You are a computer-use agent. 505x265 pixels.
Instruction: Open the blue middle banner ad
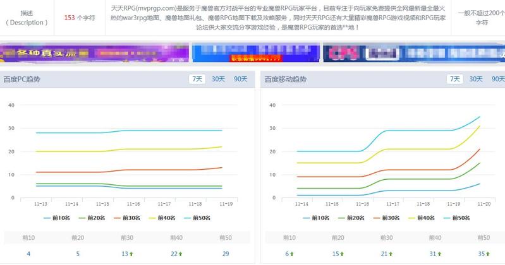[256, 53]
